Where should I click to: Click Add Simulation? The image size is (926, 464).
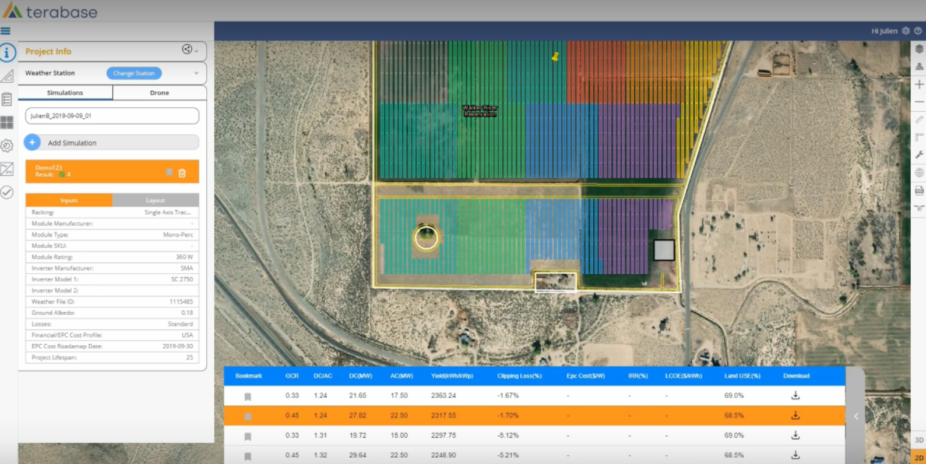(x=72, y=143)
